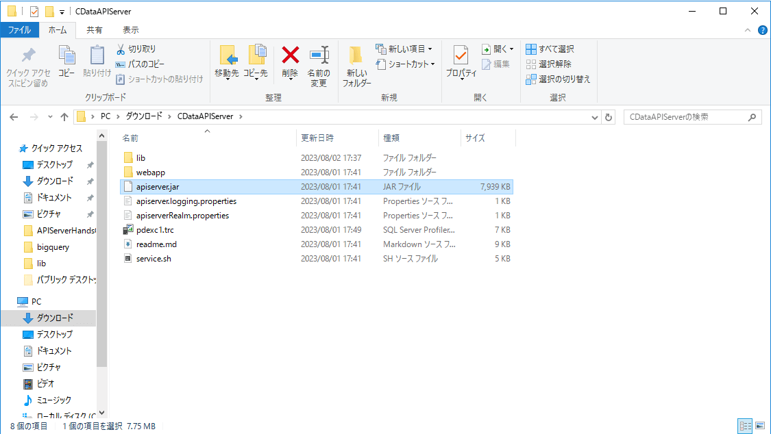Open pinned ドキュメント under Quick access
Image resolution: width=771 pixels, height=434 pixels.
pos(48,198)
